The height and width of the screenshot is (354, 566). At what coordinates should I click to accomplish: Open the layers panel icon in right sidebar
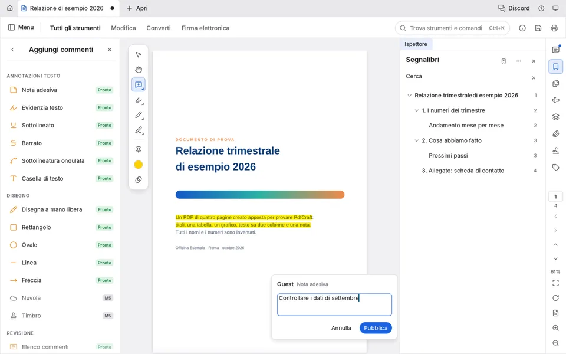tap(555, 117)
